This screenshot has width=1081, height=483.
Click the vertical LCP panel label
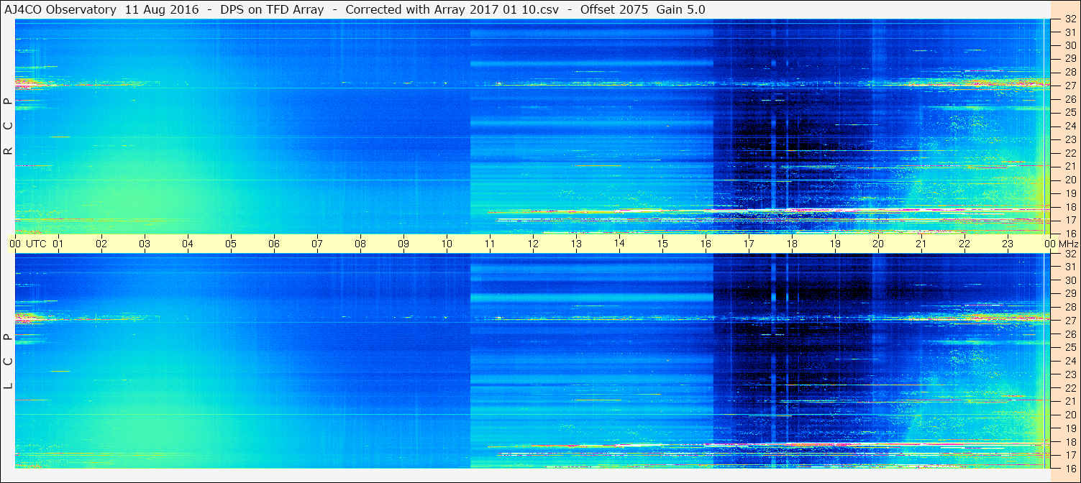pos(8,362)
